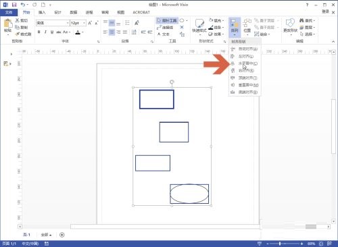Click the Increase indent icon
Image resolution: width=338 pixels, height=247 pixels.
click(150, 32)
